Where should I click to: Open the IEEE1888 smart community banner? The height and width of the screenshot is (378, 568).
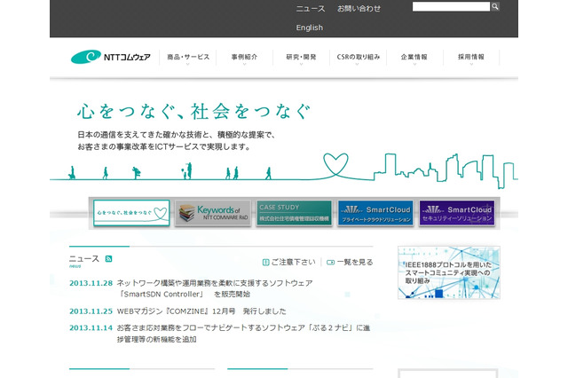pyautogui.click(x=449, y=272)
